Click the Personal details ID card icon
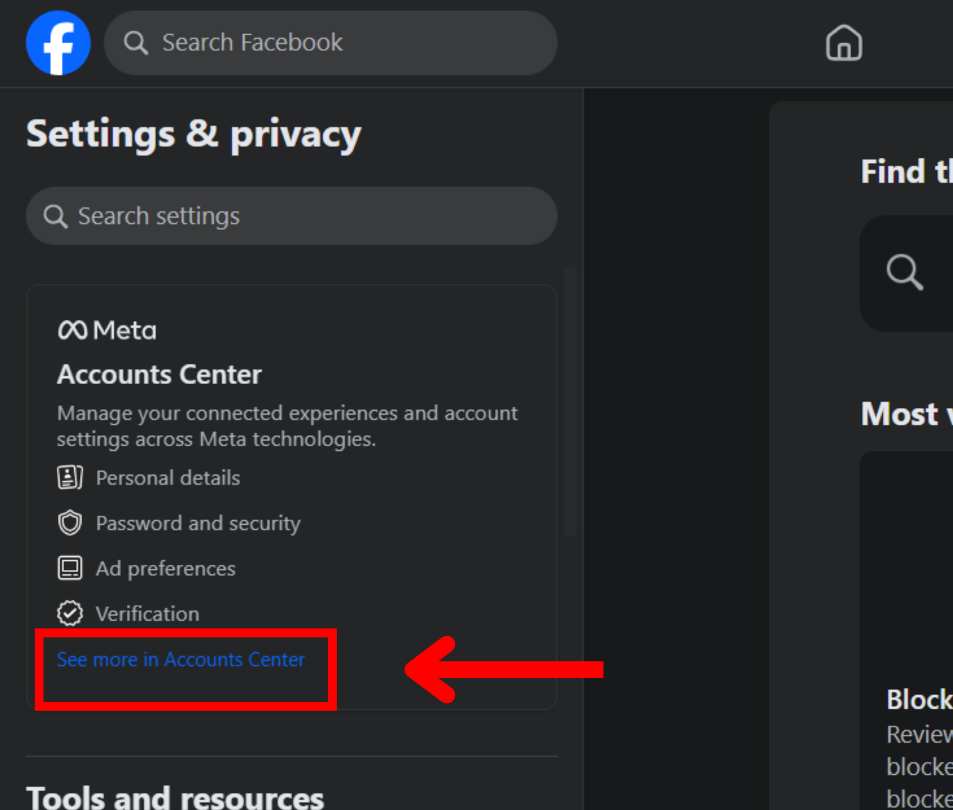This screenshot has height=810, width=953. click(70, 477)
